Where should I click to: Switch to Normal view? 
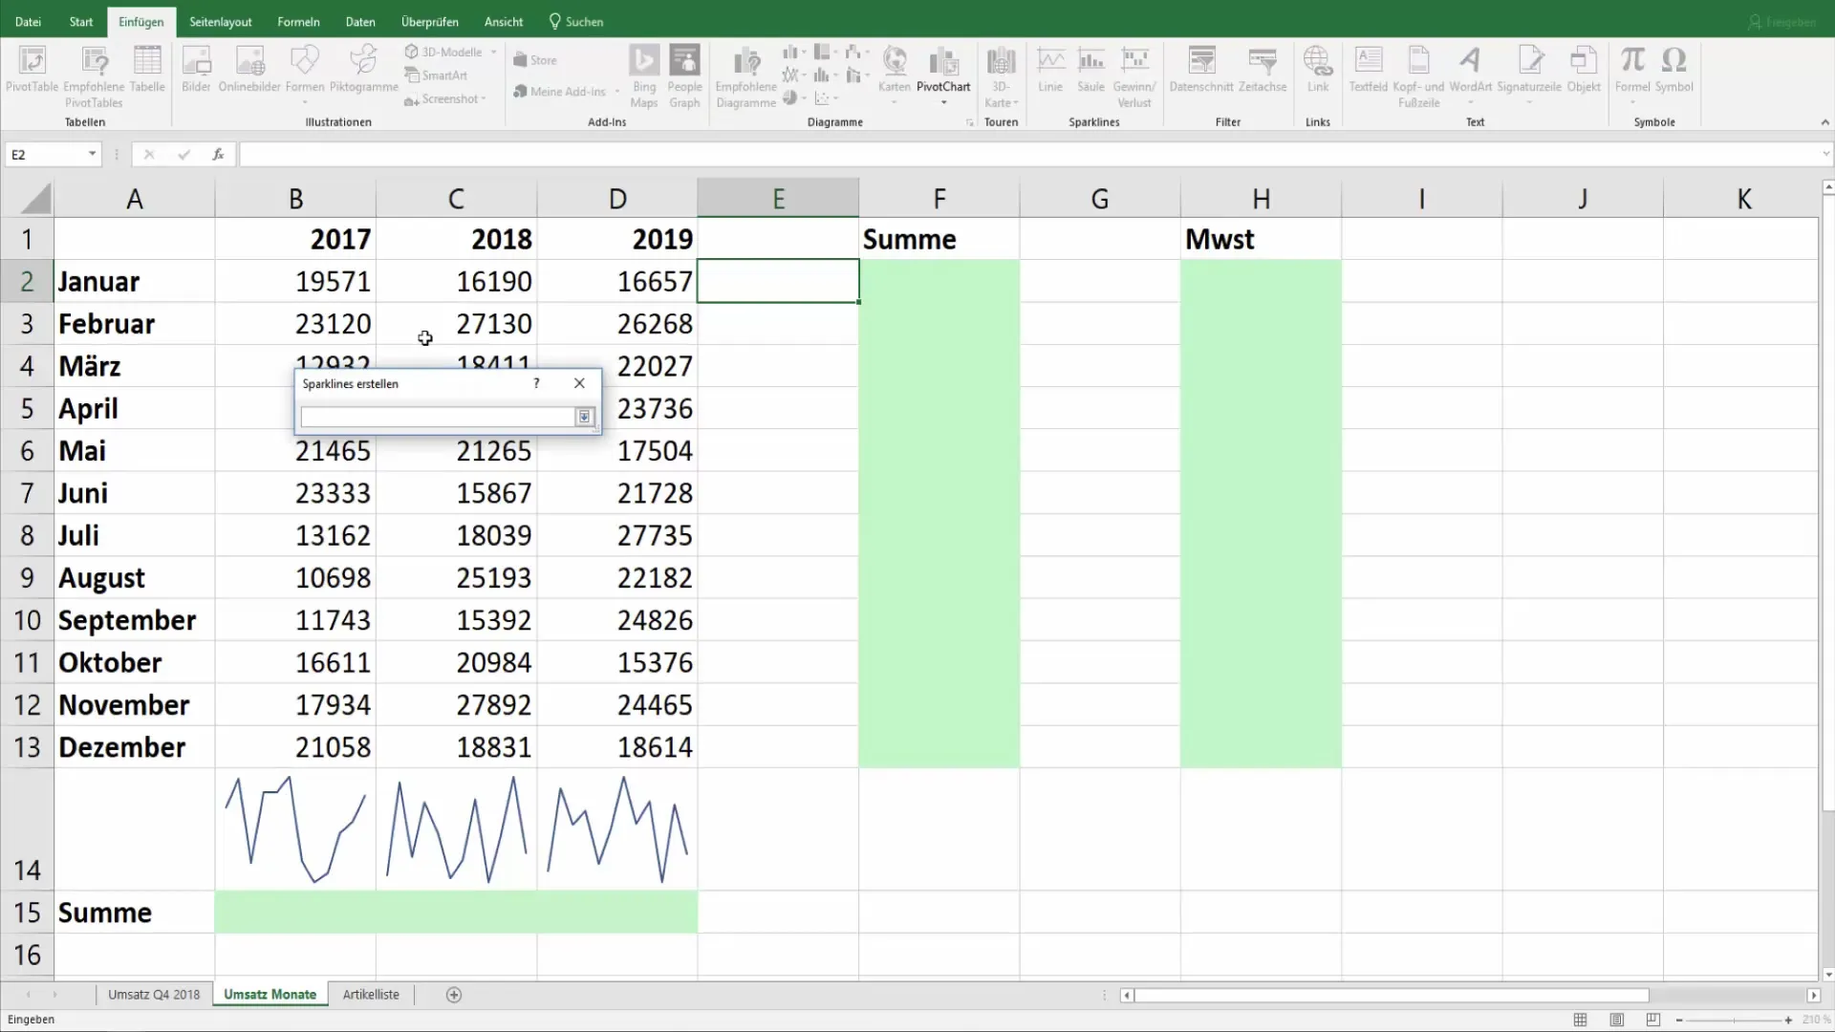[x=1581, y=1020]
